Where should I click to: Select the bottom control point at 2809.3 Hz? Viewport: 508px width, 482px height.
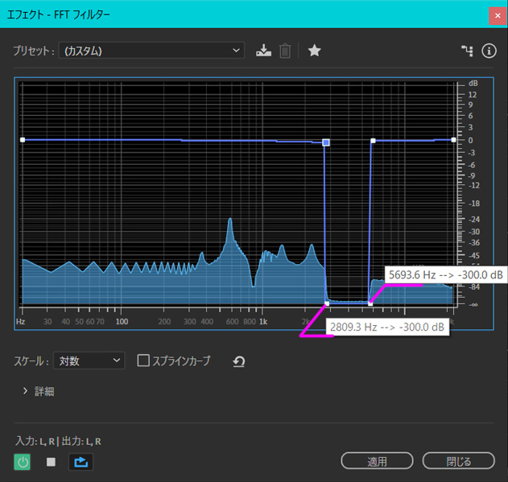coord(327,303)
